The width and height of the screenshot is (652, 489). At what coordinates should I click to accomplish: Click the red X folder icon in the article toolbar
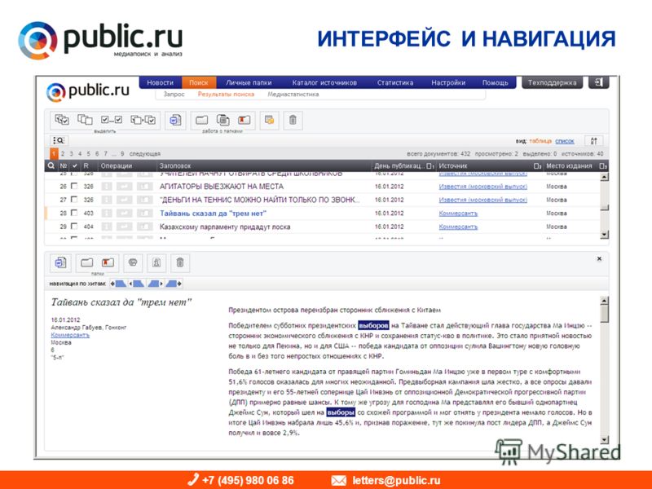tap(108, 262)
